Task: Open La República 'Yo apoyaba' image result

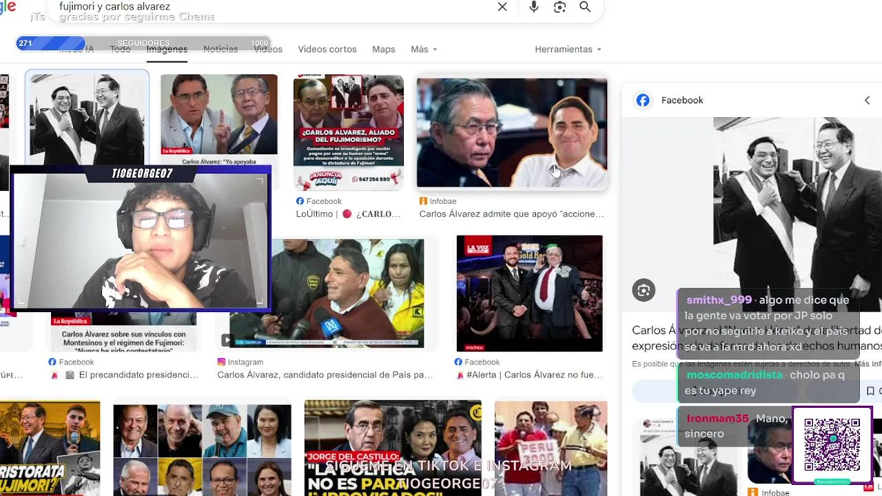Action: tap(219, 114)
